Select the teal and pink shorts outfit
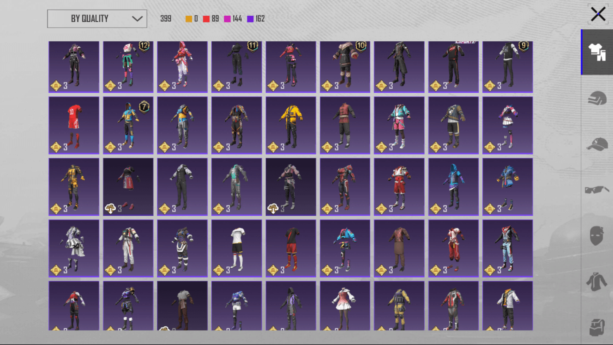 tap(399, 125)
